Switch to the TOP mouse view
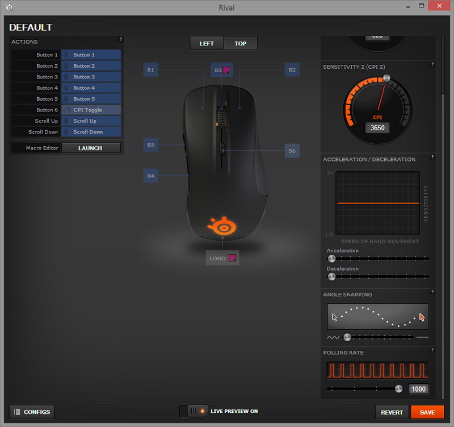The width and height of the screenshot is (454, 427). [x=241, y=43]
